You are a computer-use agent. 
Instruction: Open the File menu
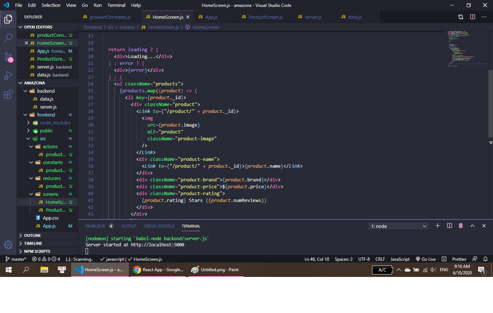pos(19,5)
